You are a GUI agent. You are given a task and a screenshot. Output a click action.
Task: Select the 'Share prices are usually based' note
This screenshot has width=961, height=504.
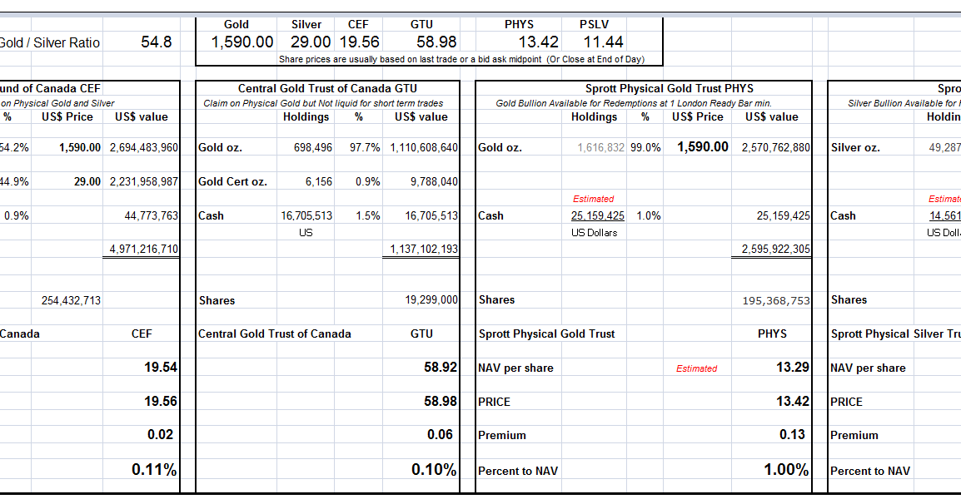pos(461,59)
